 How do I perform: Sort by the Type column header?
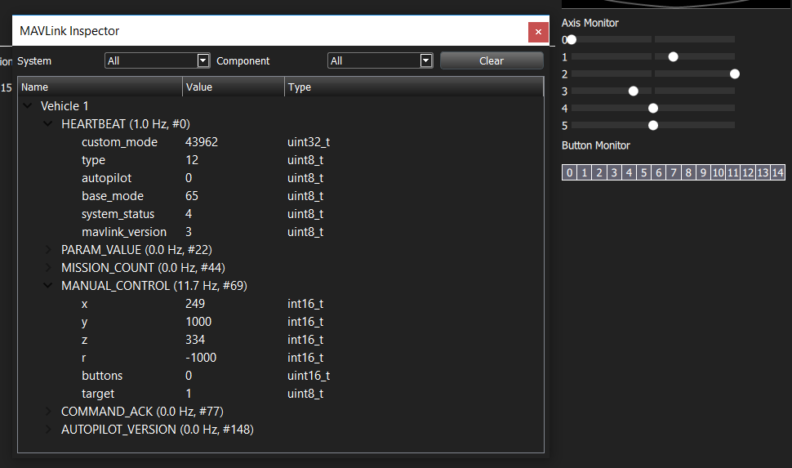coord(414,87)
